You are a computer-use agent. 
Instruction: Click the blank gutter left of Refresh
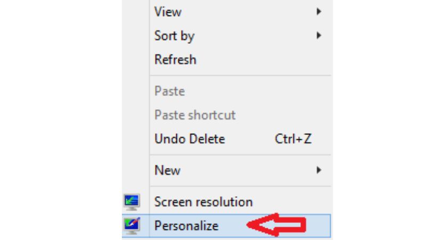coord(136,60)
